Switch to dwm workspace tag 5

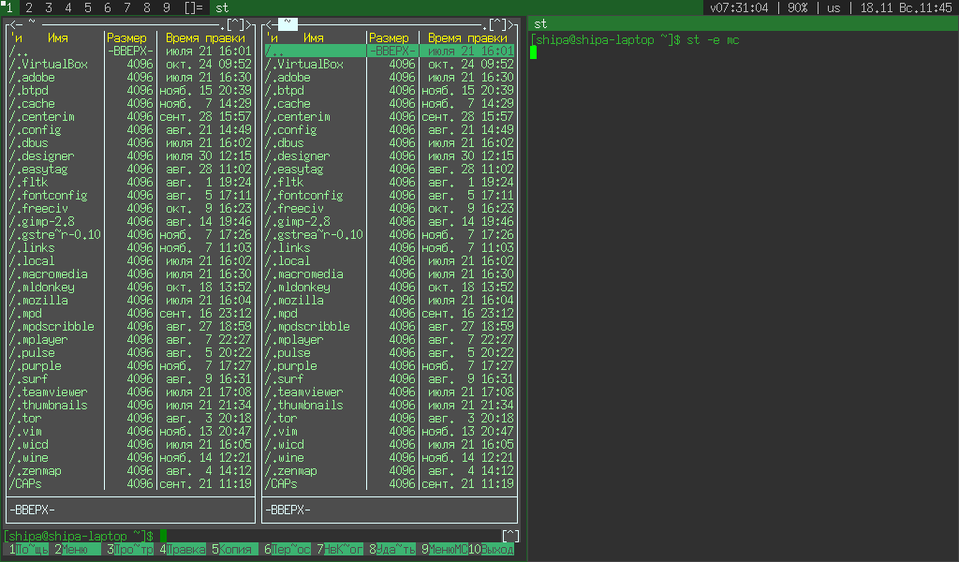point(88,7)
